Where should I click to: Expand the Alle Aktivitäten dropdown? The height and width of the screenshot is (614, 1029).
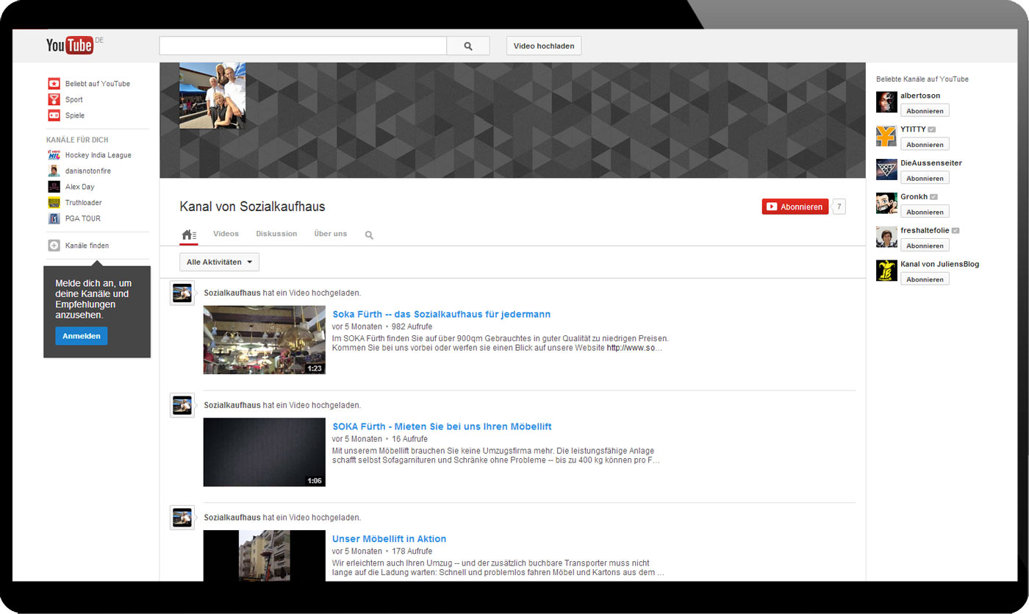coord(219,263)
